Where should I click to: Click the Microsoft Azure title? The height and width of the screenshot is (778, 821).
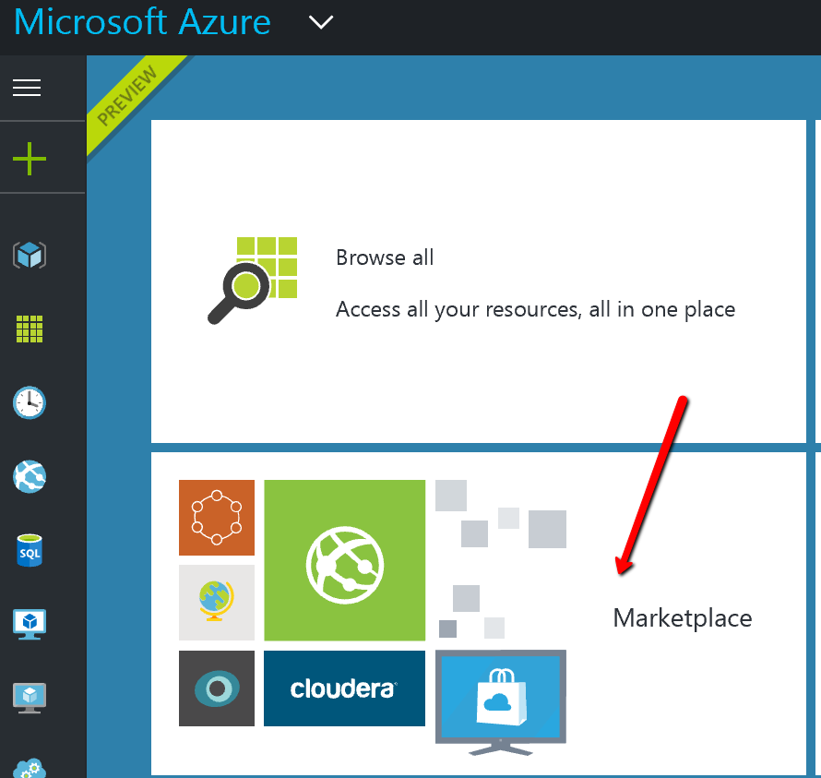click(x=143, y=22)
